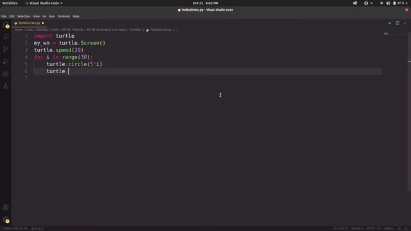The width and height of the screenshot is (411, 231).
Task: Click the Python file icon in breadcrumb
Action: 147,30
